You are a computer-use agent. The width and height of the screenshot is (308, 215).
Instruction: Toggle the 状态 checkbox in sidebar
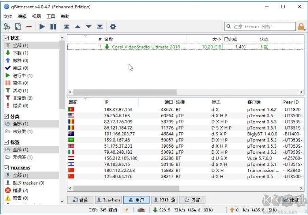[x=6, y=38]
